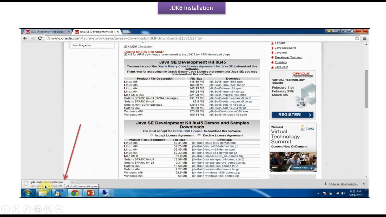
Task: Open Remote Desktop from the taskbar
Action: pos(106,193)
